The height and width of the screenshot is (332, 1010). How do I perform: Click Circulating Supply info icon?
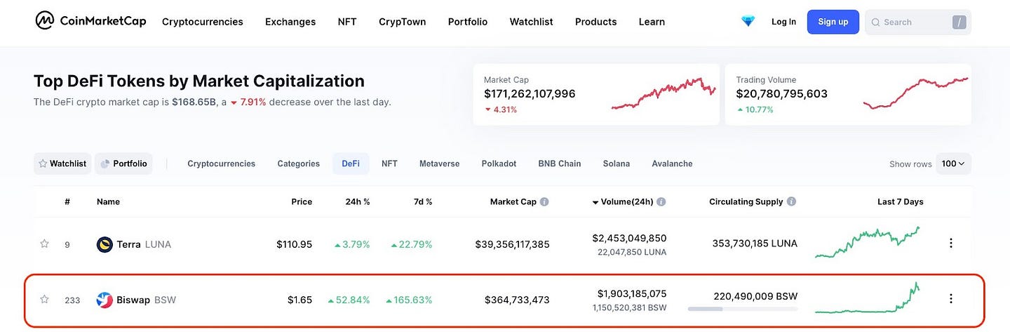pos(791,201)
